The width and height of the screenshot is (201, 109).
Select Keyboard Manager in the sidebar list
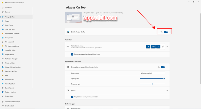click(x=11, y=59)
